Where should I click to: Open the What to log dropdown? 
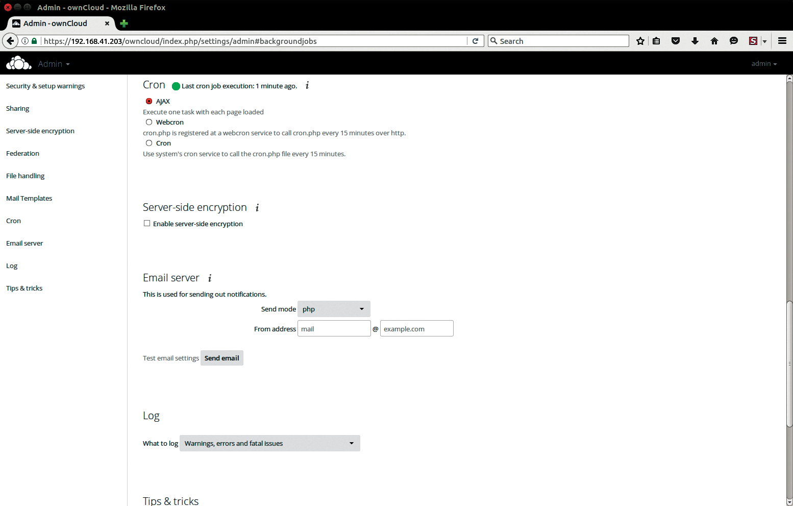point(269,443)
